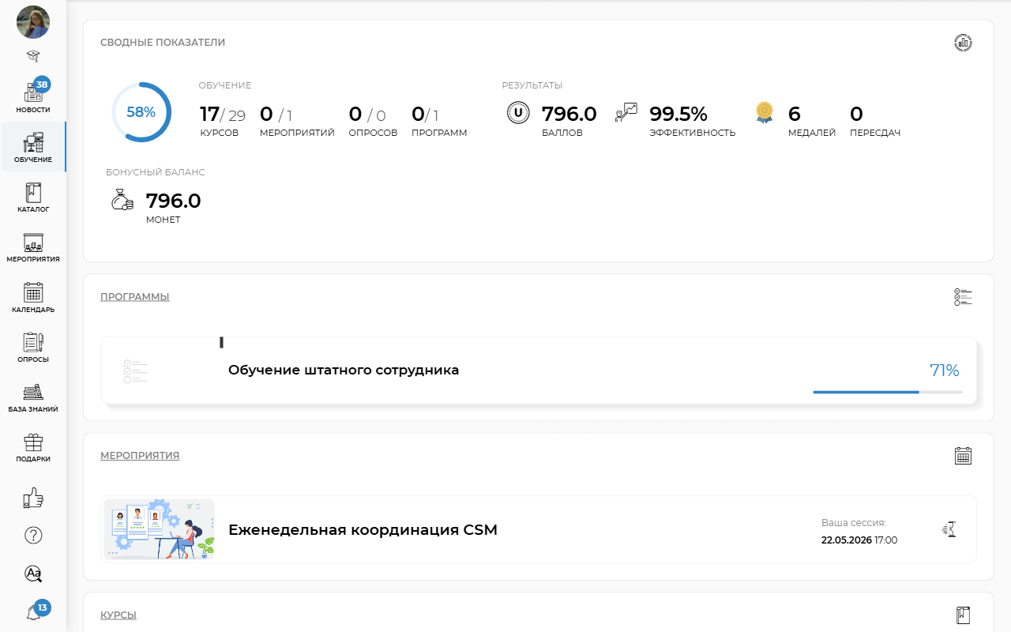Open the help question mark icon
The width and height of the screenshot is (1011, 632).
(x=33, y=535)
